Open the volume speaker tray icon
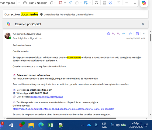Viewport: 152px width, 130px height. 118,125
